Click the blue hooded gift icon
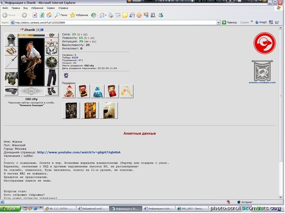Viewport: 285px width, 213px height. [97, 91]
